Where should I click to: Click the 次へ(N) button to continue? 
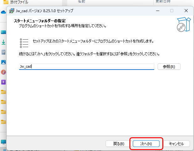[146, 144]
